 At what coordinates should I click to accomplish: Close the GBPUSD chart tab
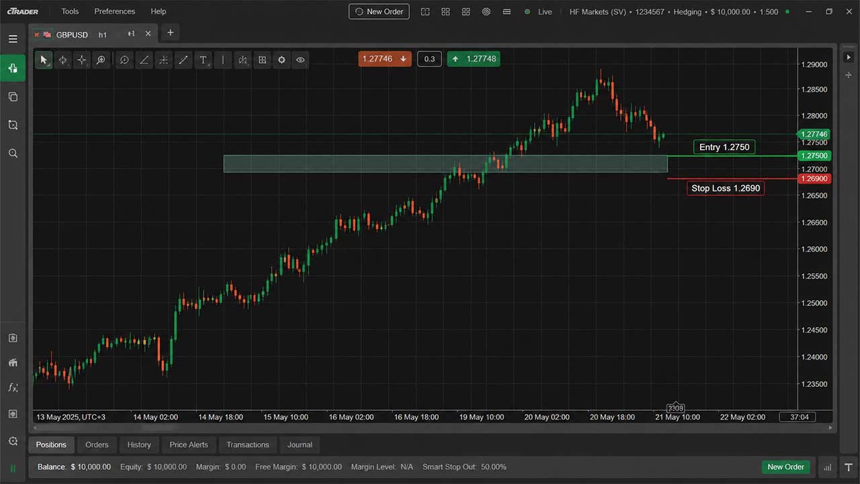pyautogui.click(x=148, y=34)
